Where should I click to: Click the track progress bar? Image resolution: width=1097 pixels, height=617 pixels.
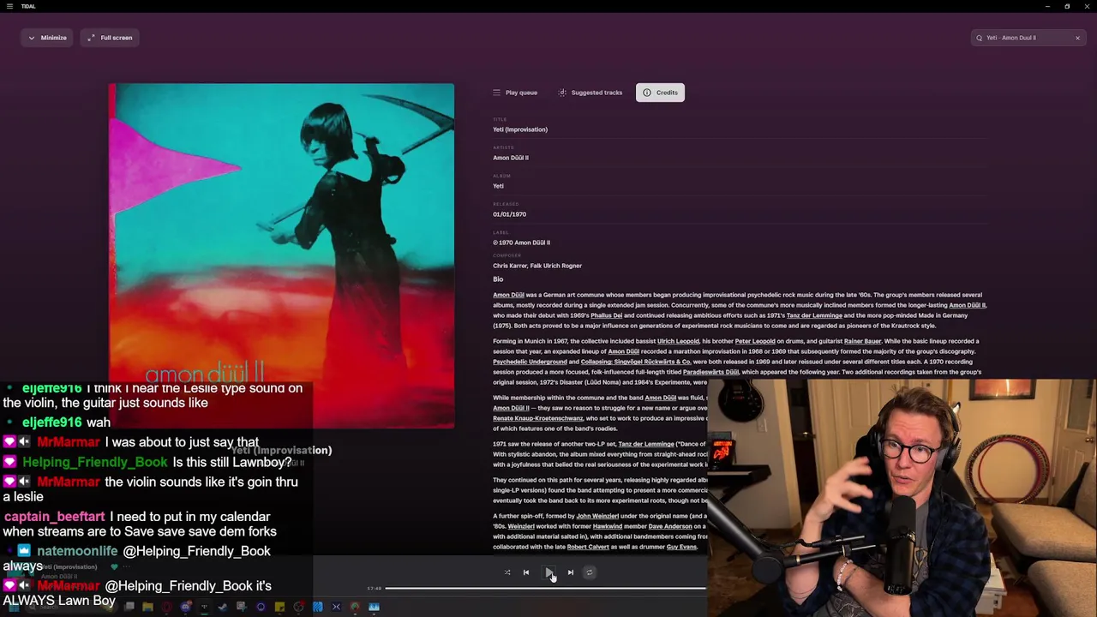(546, 589)
